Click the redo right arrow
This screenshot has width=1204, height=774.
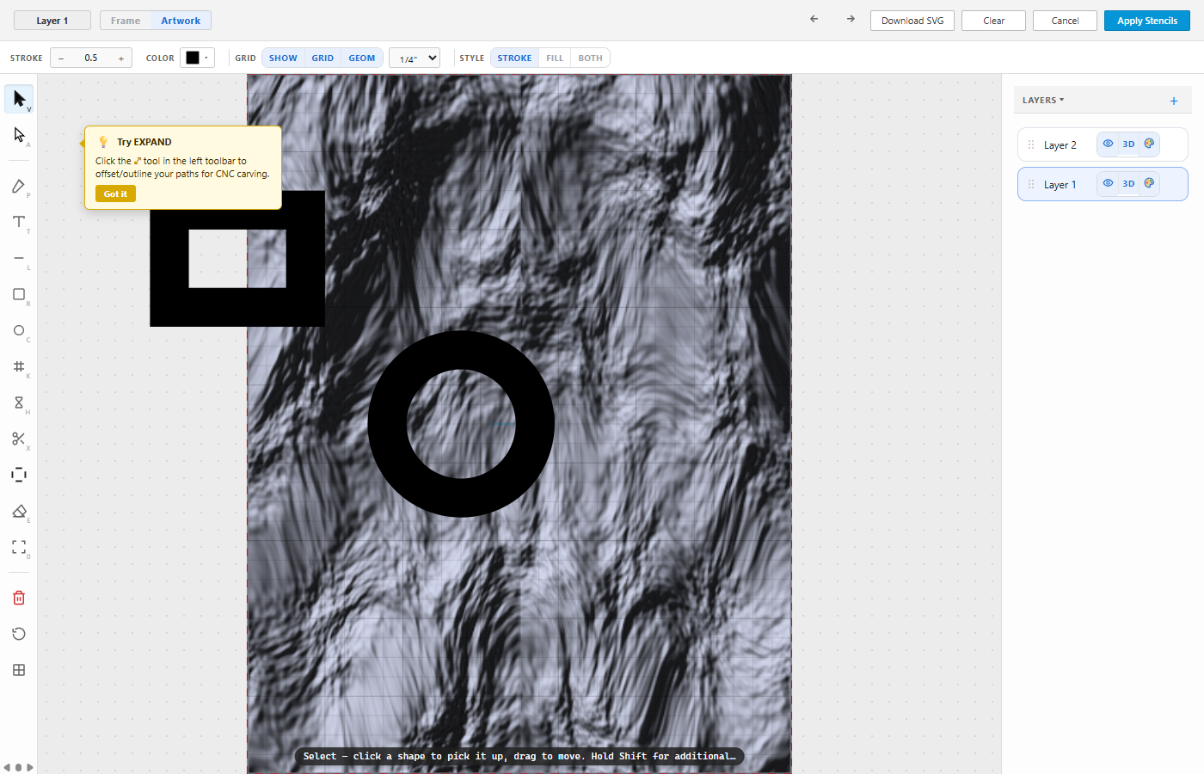pyautogui.click(x=851, y=19)
